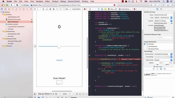Open Spotlight search in menu bar
This screenshot has height=98, width=175.
pyautogui.click(x=164, y=1)
